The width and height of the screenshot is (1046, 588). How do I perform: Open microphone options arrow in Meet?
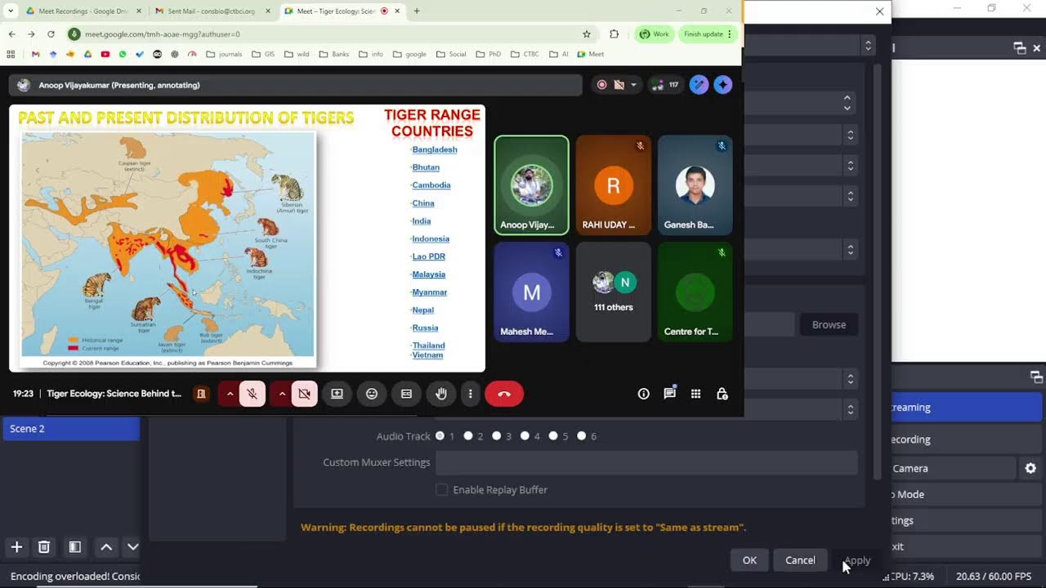(x=230, y=394)
